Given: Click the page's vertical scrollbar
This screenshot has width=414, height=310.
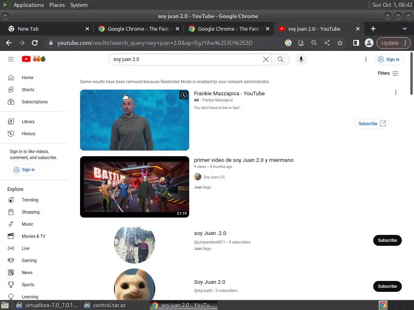Looking at the screenshot, I should pos(411,73).
